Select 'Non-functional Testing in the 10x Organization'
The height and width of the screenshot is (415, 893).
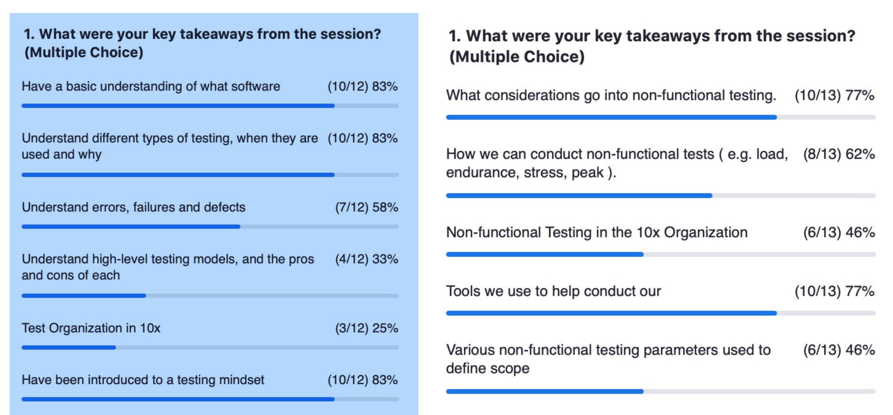[597, 232]
